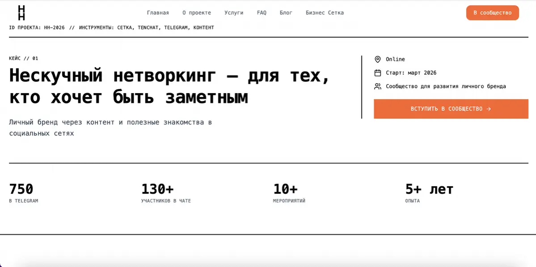Click the 130+ statistic number
This screenshot has height=267, width=536.
(x=158, y=189)
